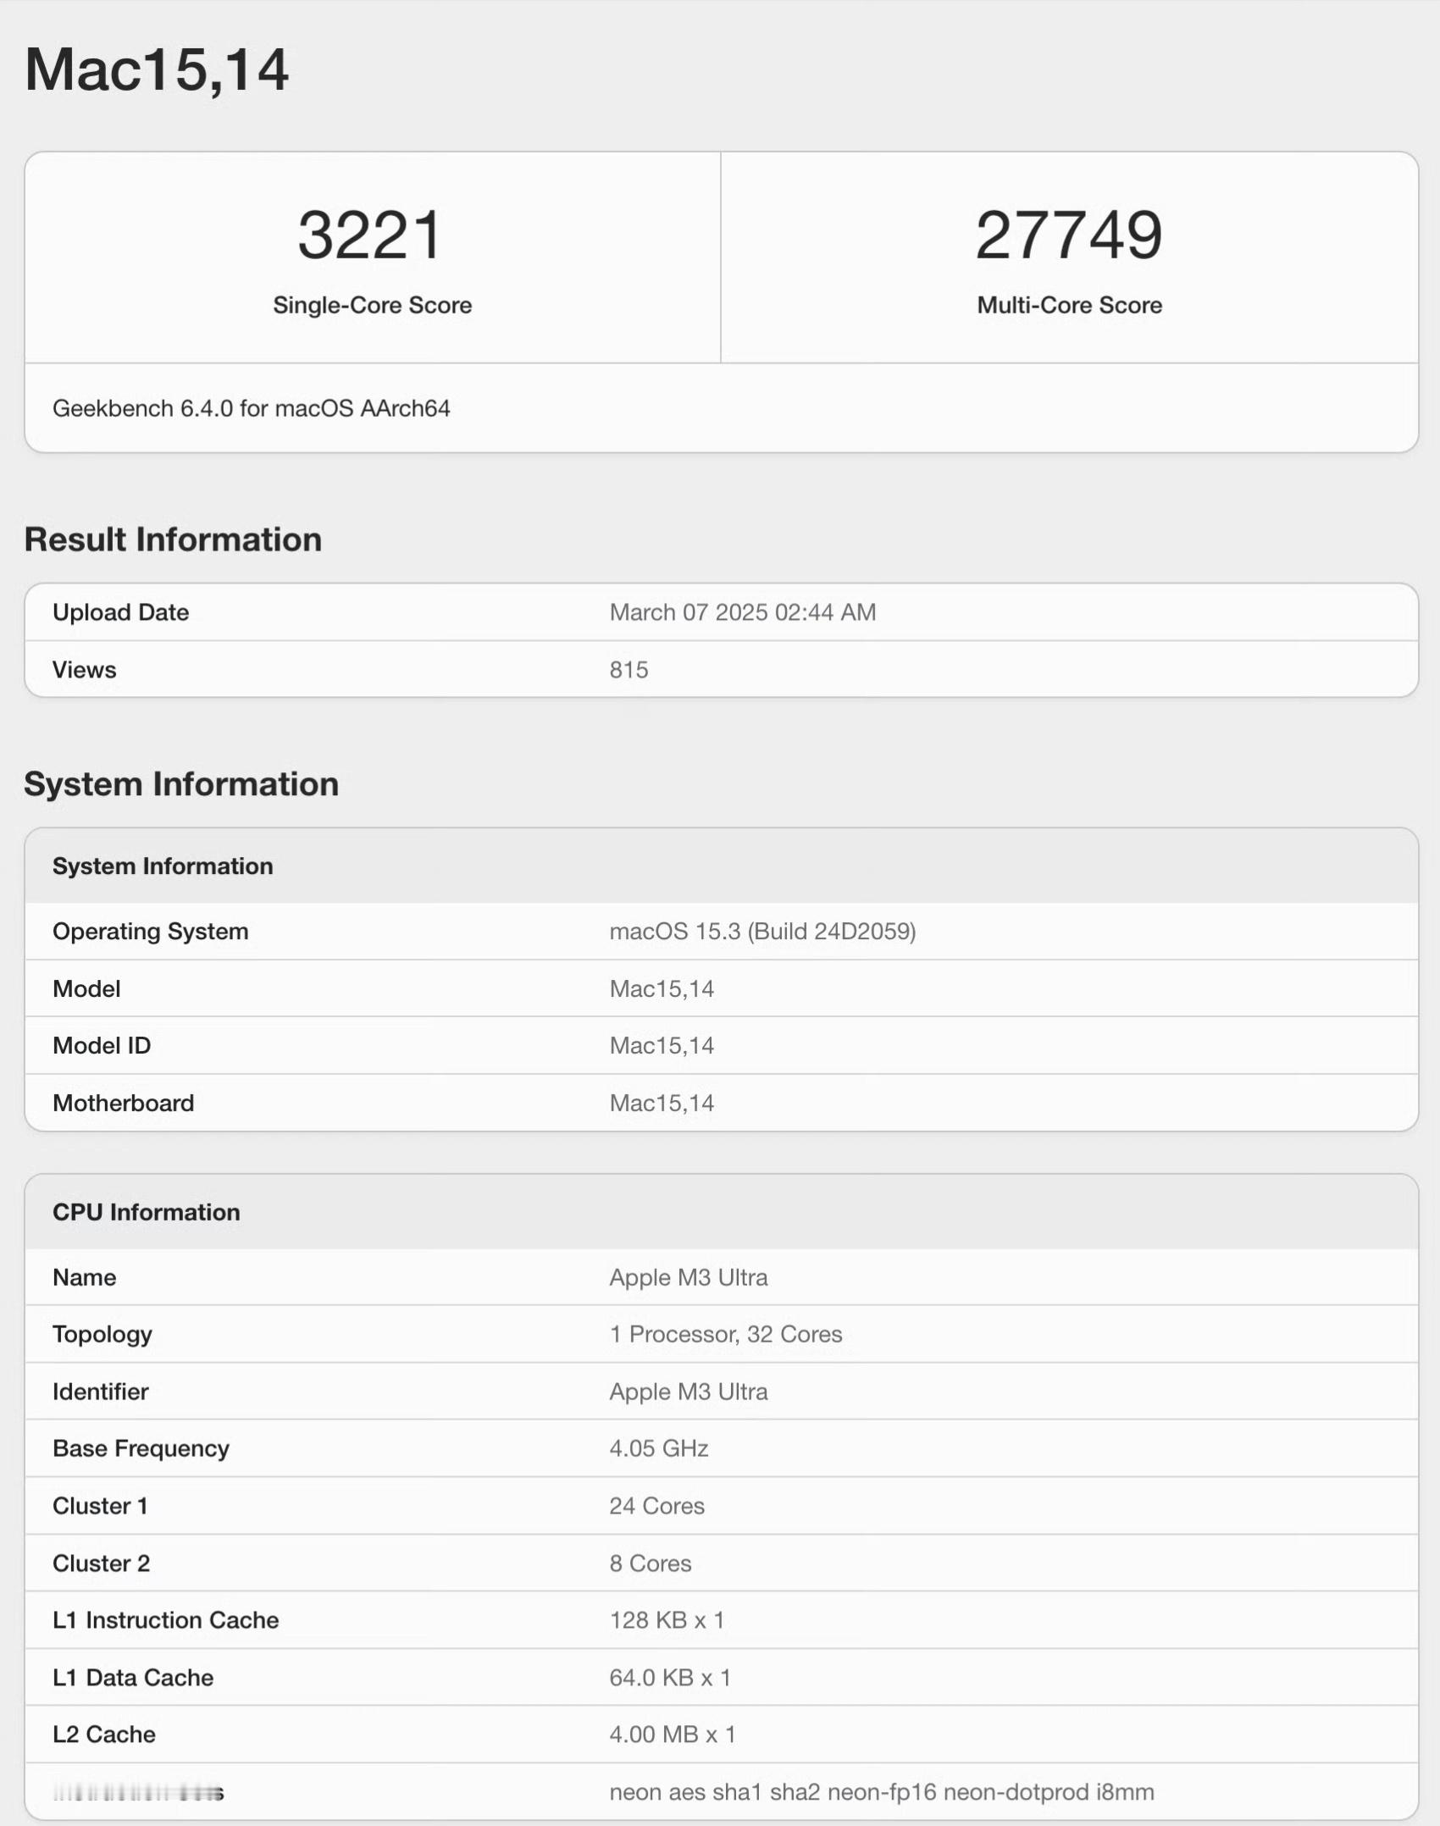Viewport: 1440px width, 1826px height.
Task: Select 1 Processor, 32 Cores value
Action: [x=726, y=1335]
